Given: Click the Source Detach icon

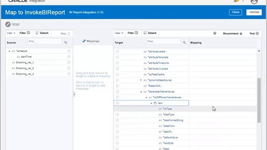Looking at the screenshot, I should tap(37, 33).
